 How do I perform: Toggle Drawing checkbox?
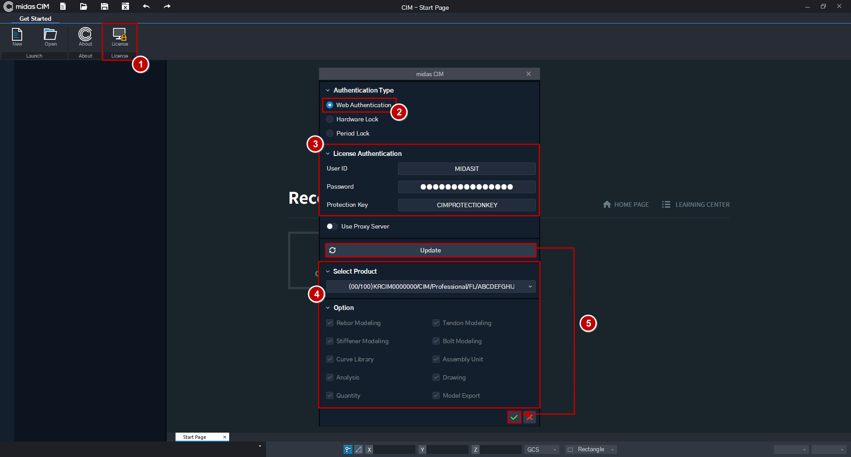[436, 377]
